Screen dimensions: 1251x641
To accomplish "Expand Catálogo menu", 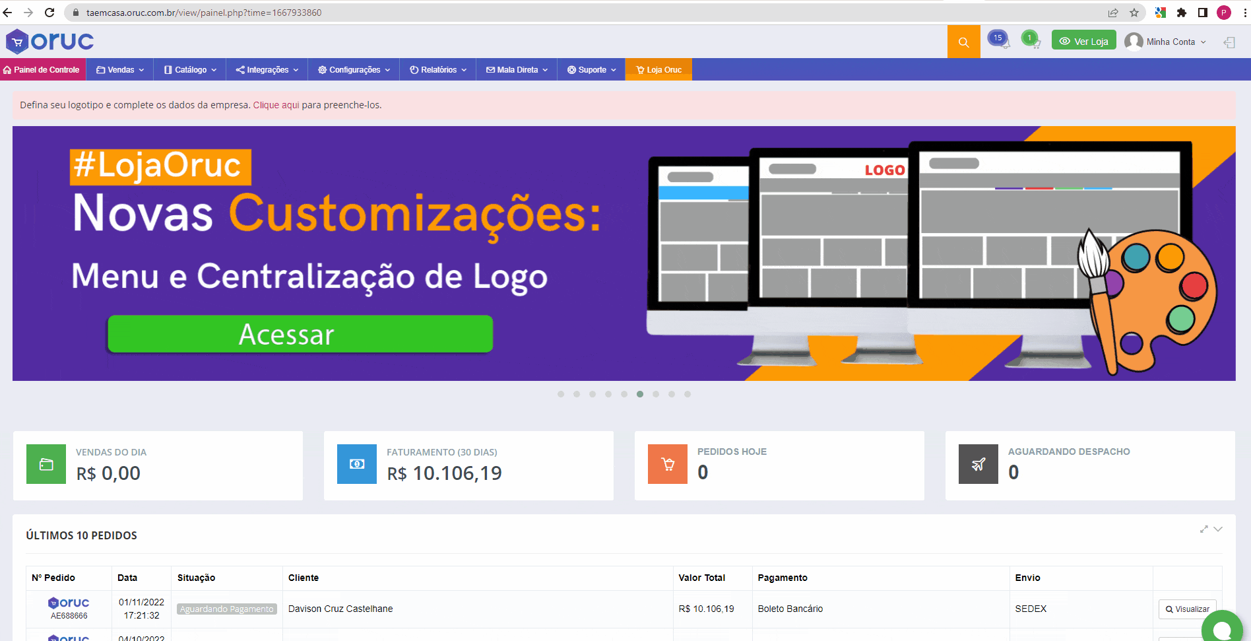I will pos(190,69).
